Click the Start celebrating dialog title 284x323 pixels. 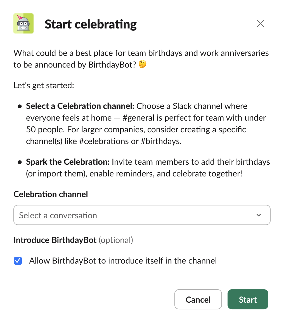tap(91, 24)
